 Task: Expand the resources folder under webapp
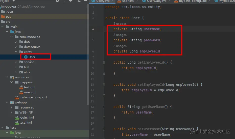(x=12, y=107)
